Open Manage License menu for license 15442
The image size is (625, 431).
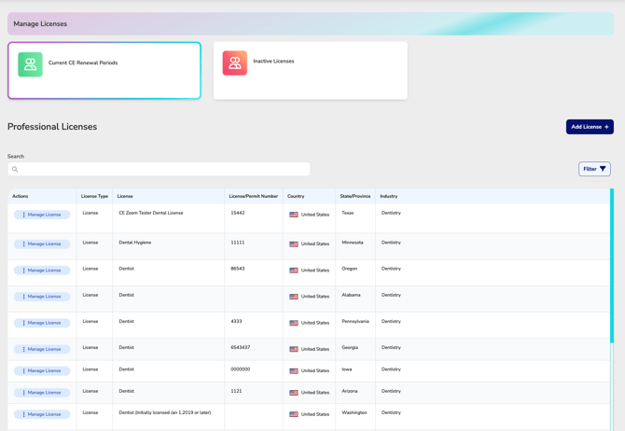pyautogui.click(x=42, y=215)
